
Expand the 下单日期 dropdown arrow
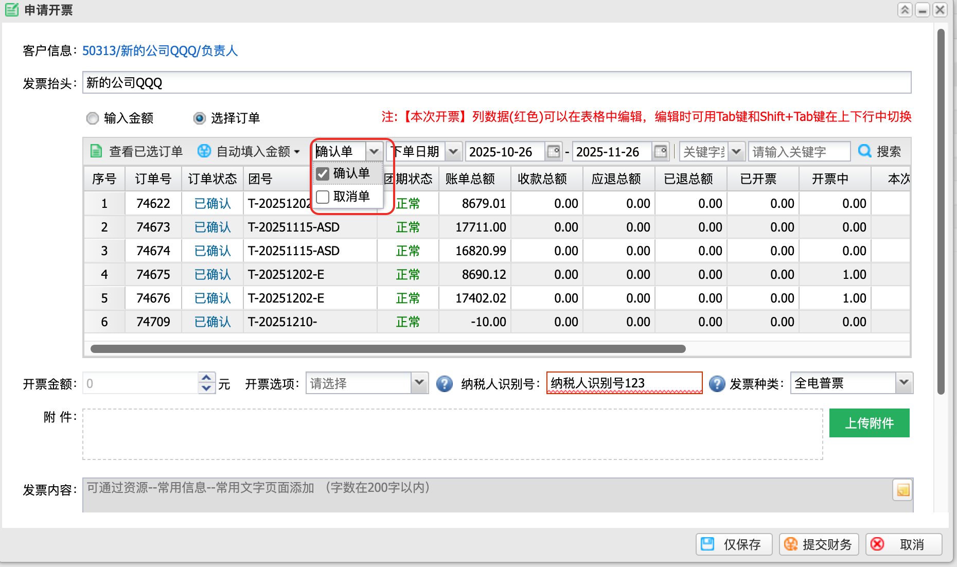point(453,152)
